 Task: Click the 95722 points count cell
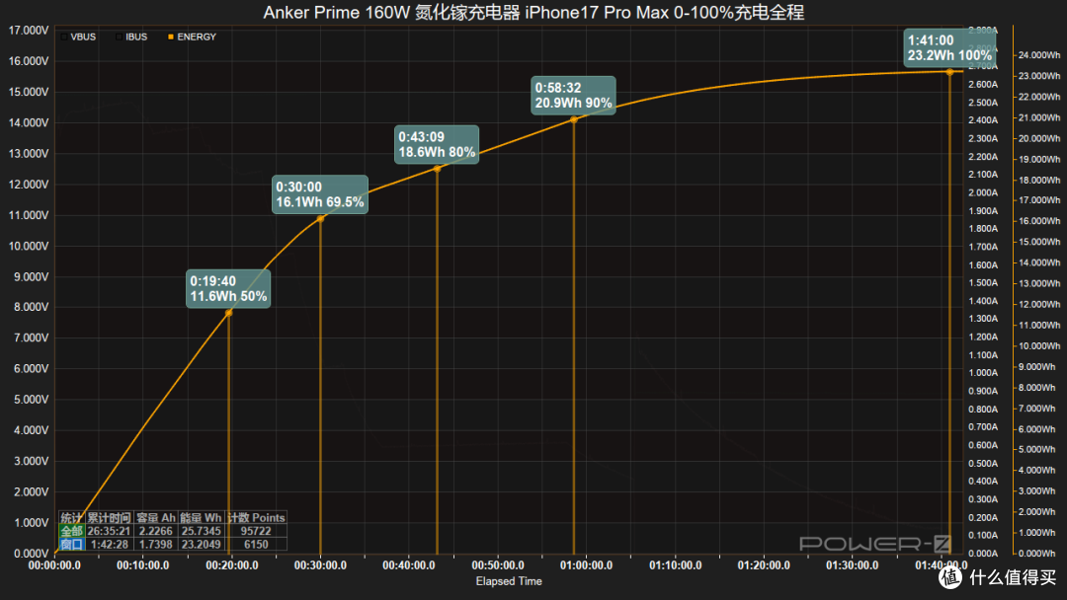(x=256, y=531)
